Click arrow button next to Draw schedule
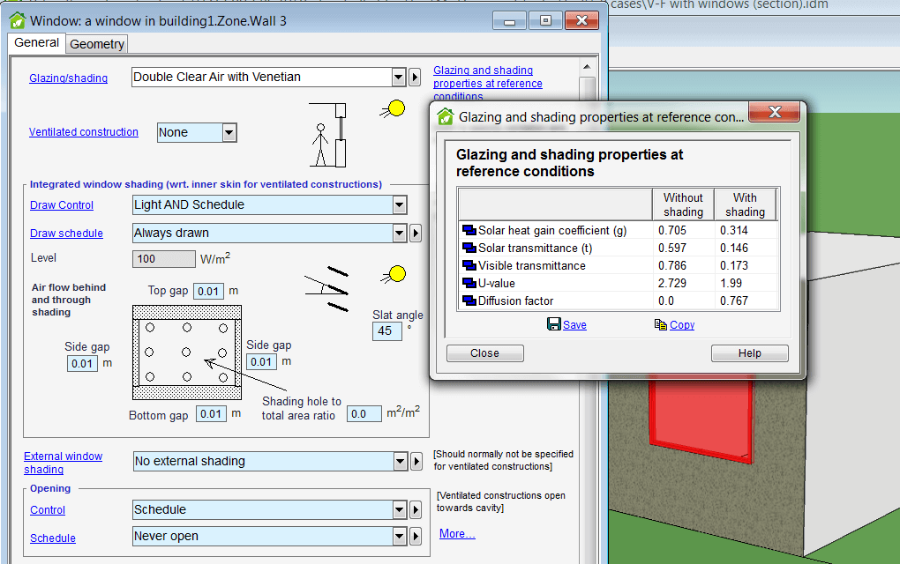Screen dimensions: 900x564 (x=415, y=234)
